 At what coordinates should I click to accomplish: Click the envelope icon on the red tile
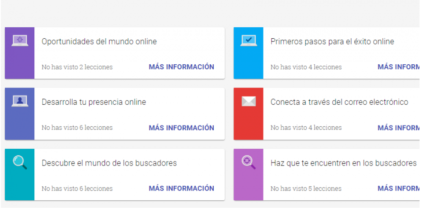(249, 102)
